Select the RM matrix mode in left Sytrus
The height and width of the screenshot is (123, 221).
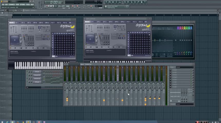click(x=57, y=56)
